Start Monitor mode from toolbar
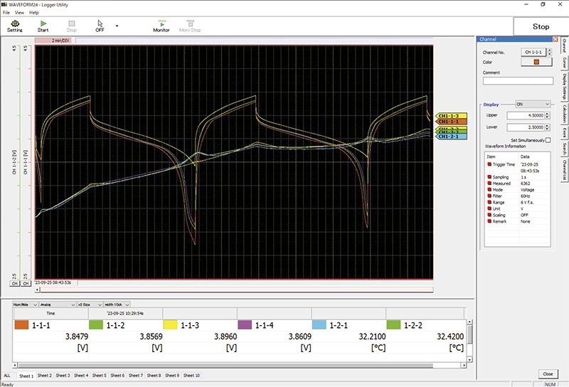Screen dimensions: 569x387 click(x=161, y=26)
